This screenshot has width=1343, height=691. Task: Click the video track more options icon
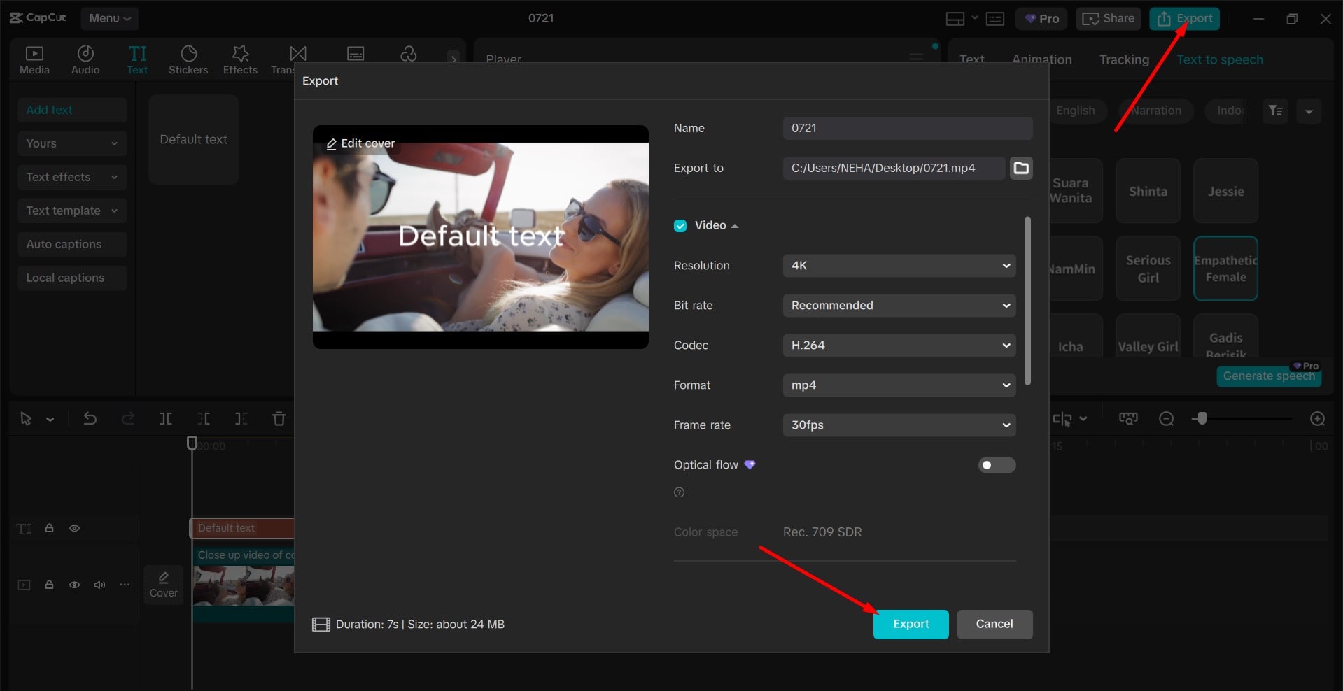click(x=125, y=584)
